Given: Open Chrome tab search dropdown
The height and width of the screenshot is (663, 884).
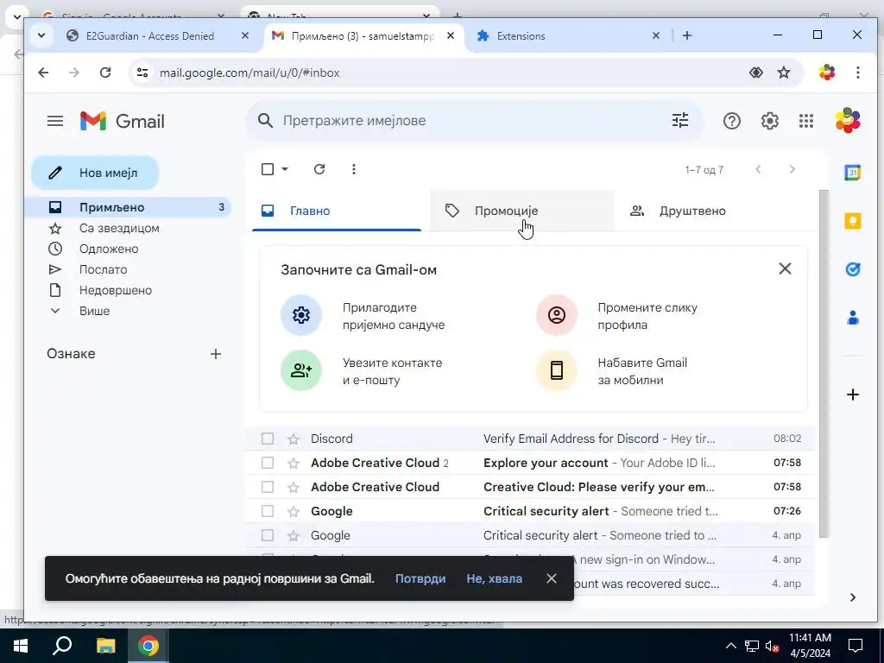Looking at the screenshot, I should pyautogui.click(x=41, y=35).
